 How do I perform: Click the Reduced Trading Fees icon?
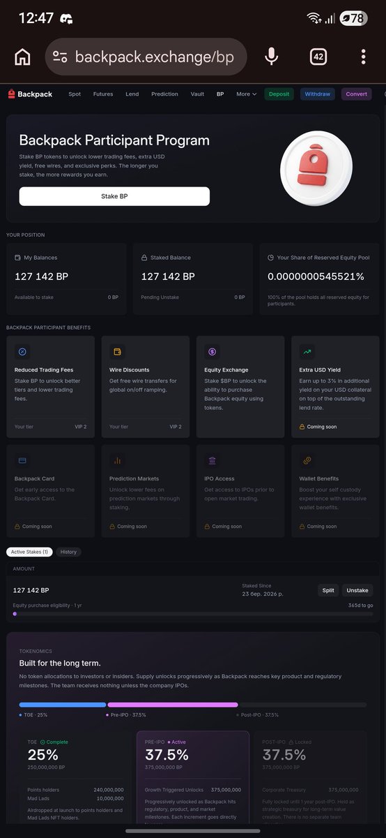coord(22,351)
